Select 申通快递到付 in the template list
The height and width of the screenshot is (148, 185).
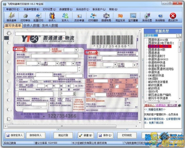(157, 56)
